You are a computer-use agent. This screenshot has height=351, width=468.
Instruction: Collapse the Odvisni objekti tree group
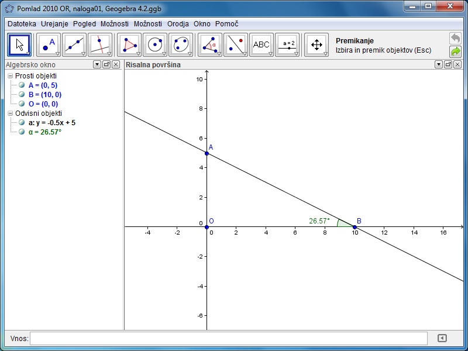click(x=10, y=113)
